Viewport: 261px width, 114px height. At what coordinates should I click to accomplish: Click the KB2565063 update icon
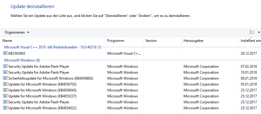[5, 53]
